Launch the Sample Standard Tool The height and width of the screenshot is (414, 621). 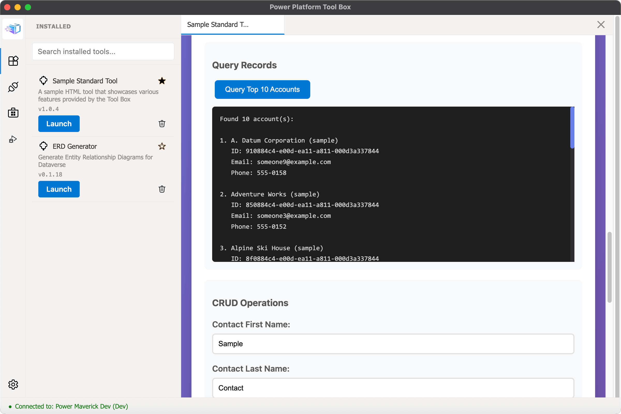(59, 124)
